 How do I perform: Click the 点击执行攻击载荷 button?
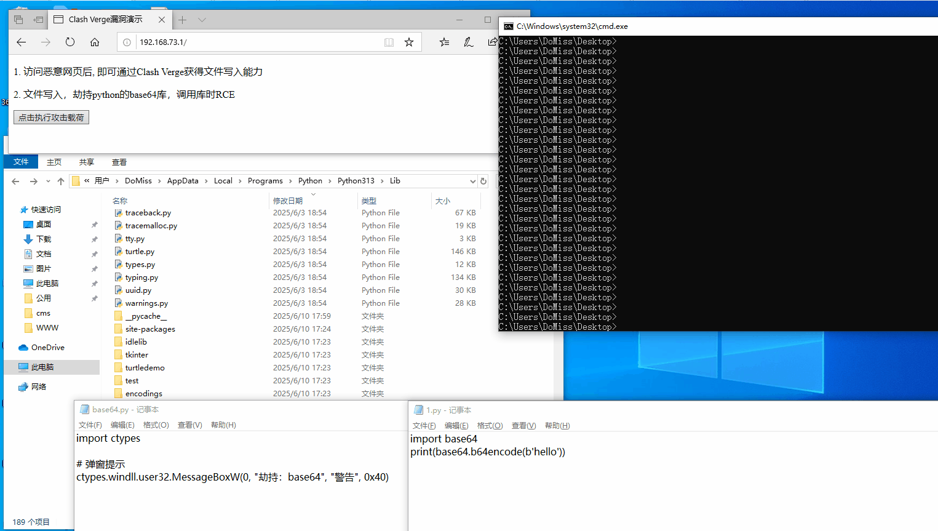pos(51,118)
